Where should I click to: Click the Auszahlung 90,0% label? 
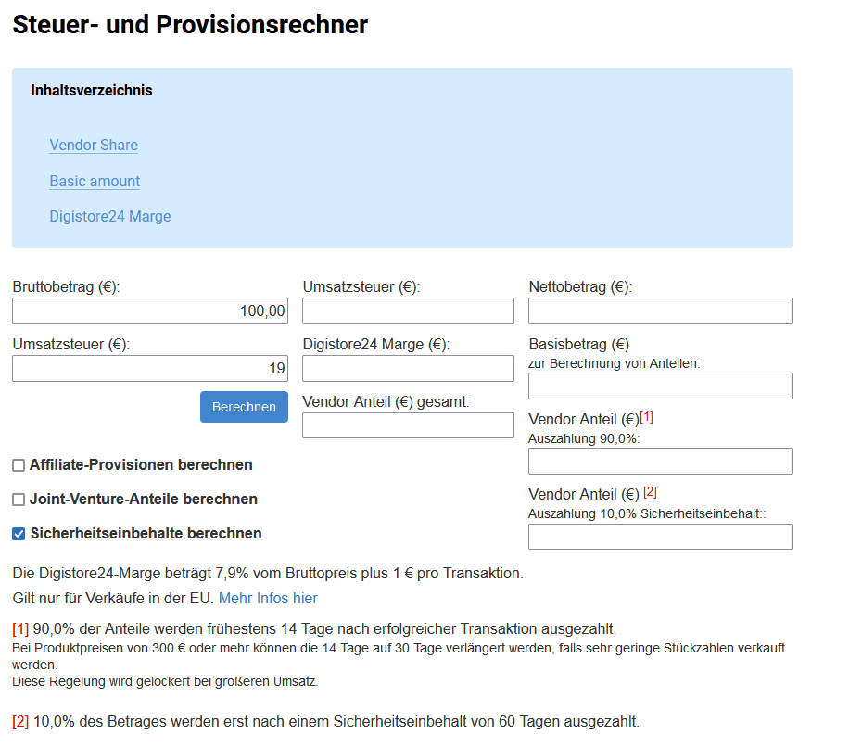(x=584, y=438)
